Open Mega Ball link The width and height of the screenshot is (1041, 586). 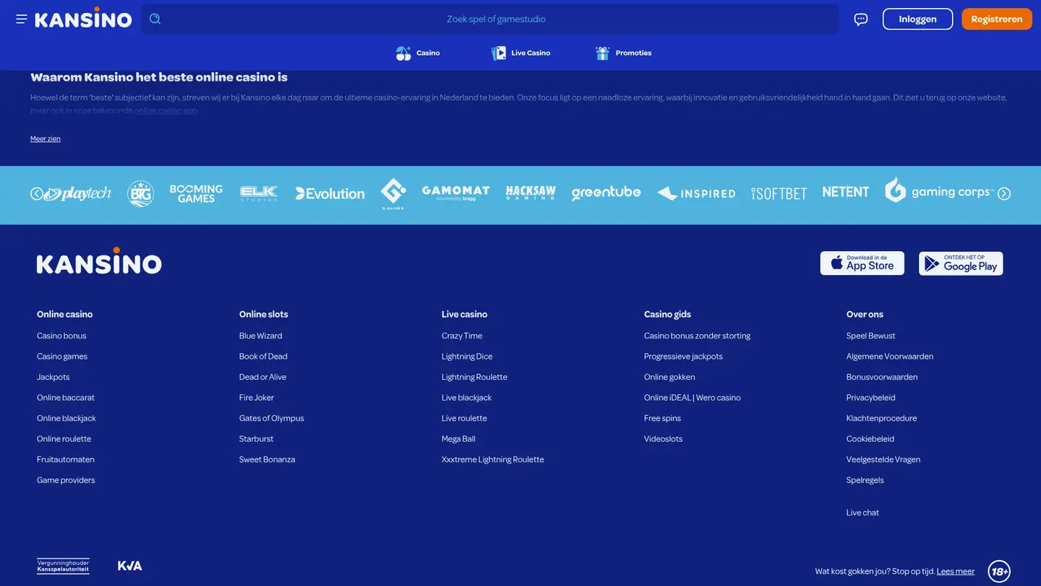pyautogui.click(x=458, y=439)
